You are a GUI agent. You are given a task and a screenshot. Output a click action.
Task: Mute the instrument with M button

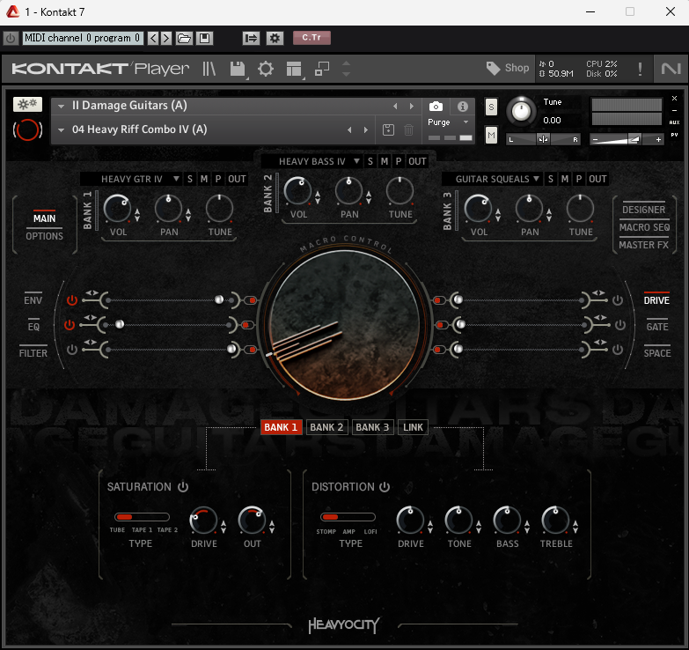point(491,136)
